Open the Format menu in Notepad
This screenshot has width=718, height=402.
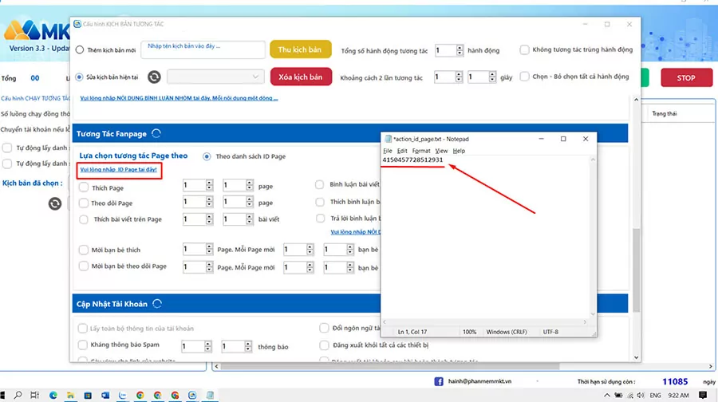pos(421,151)
